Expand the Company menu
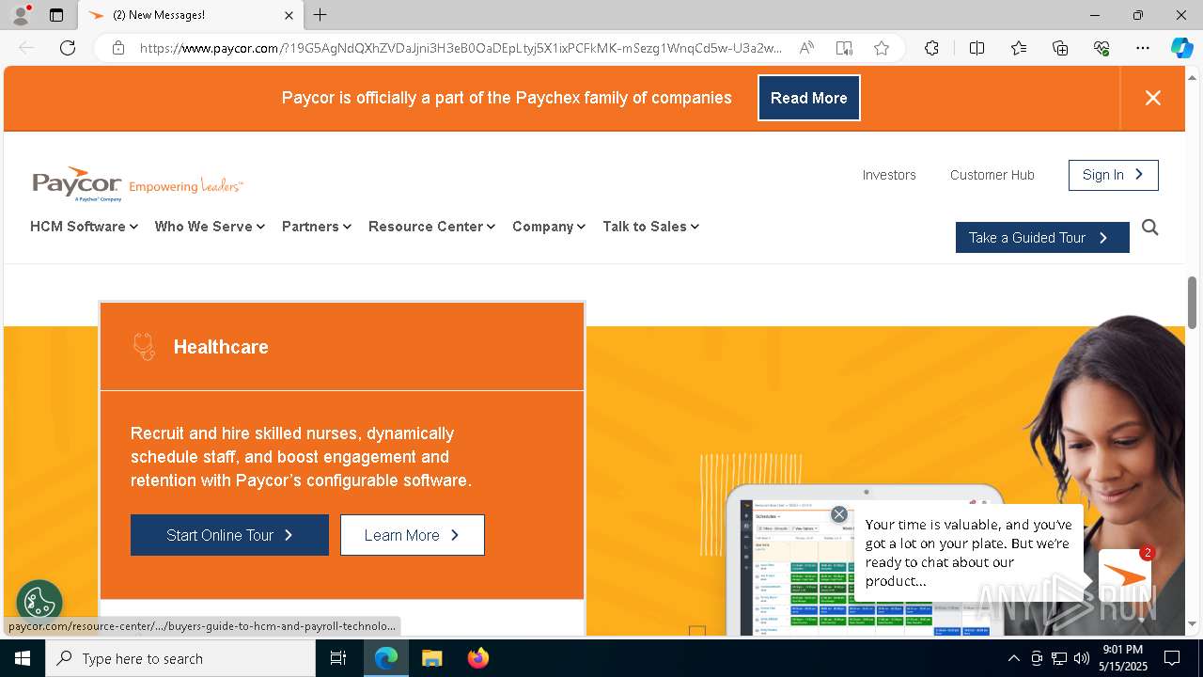Viewport: 1203px width, 677px height. [x=549, y=227]
